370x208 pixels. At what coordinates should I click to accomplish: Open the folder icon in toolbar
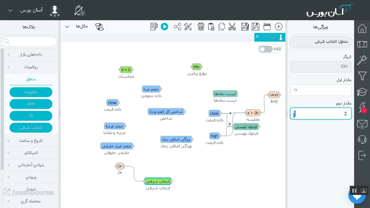point(267,27)
